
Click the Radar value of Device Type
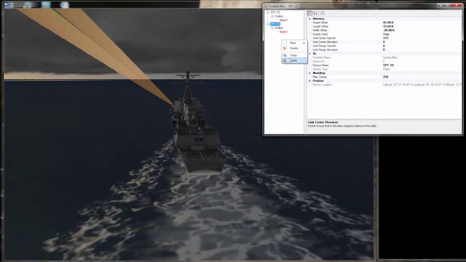point(386,69)
